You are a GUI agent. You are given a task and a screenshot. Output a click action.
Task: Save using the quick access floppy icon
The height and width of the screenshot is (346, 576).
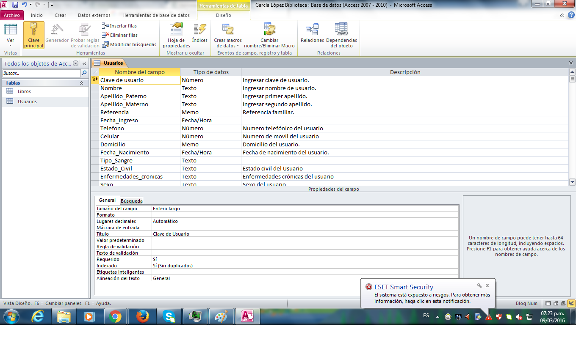tap(15, 5)
